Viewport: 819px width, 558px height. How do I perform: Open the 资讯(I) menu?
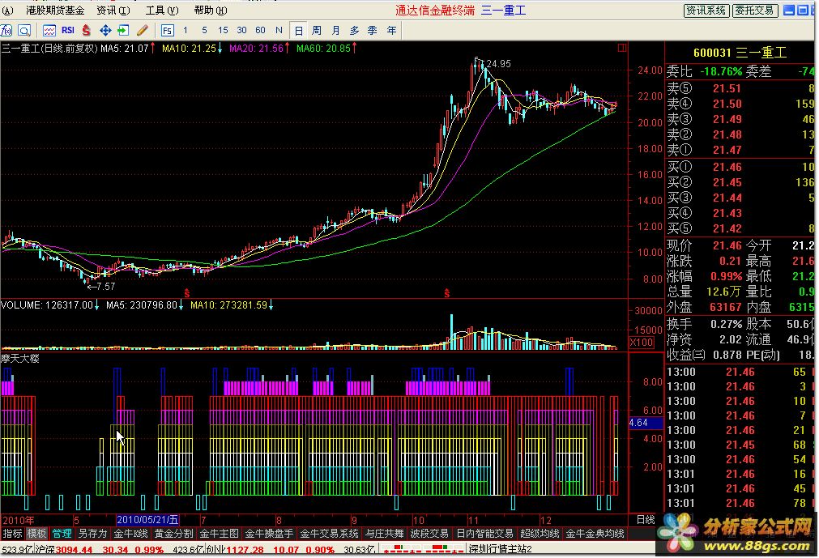tap(113, 11)
